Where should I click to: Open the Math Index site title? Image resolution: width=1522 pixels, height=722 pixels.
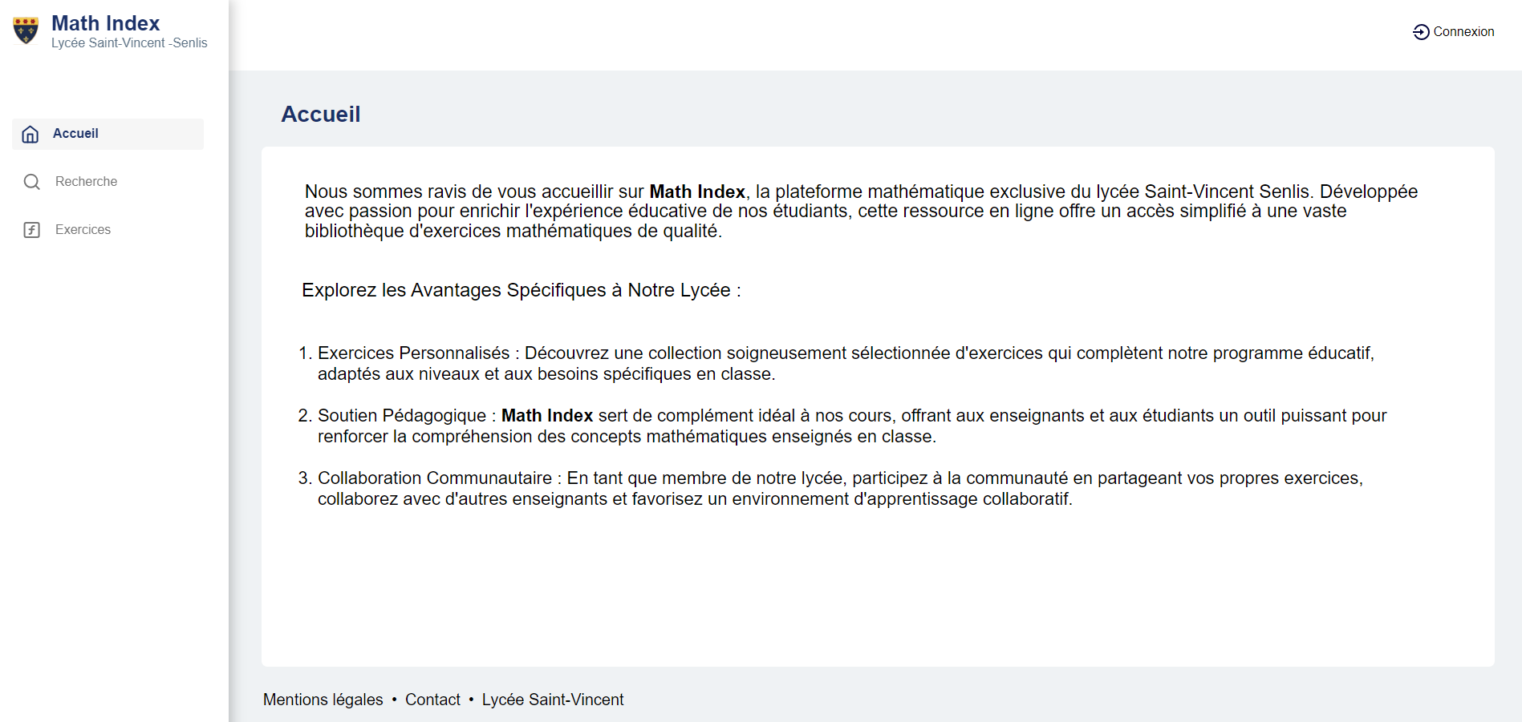(105, 23)
